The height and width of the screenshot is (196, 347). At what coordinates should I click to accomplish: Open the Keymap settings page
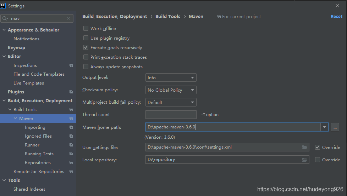(x=16, y=48)
